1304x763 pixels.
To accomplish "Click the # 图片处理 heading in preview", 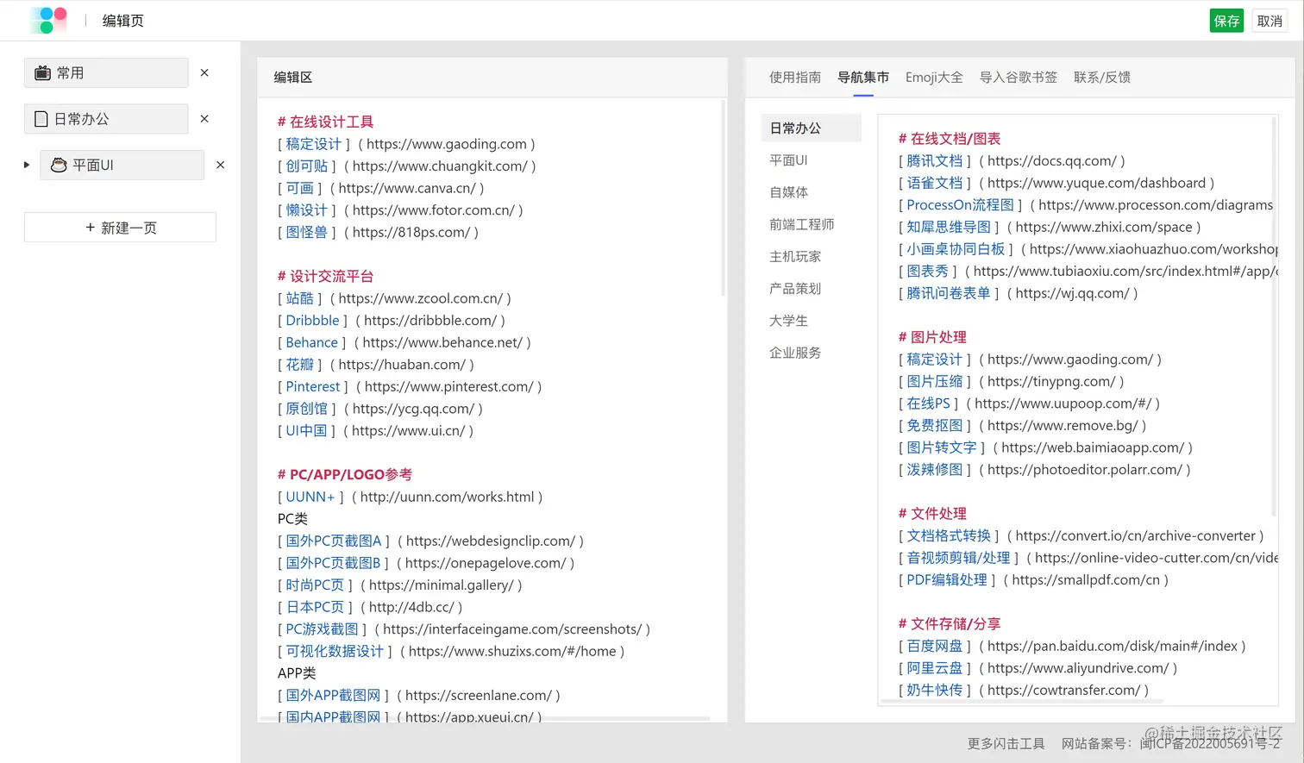I will pyautogui.click(x=932, y=337).
